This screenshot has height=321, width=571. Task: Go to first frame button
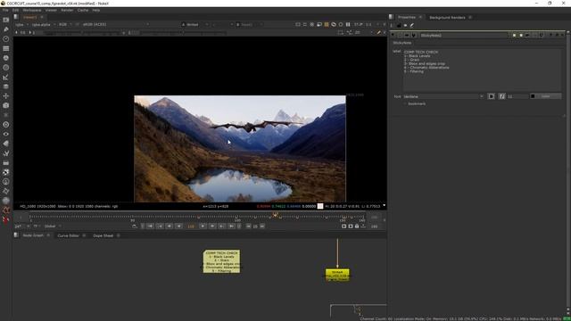[x=150, y=226]
